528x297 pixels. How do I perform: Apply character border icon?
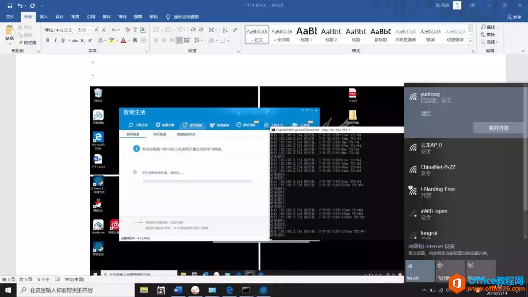[x=143, y=30]
